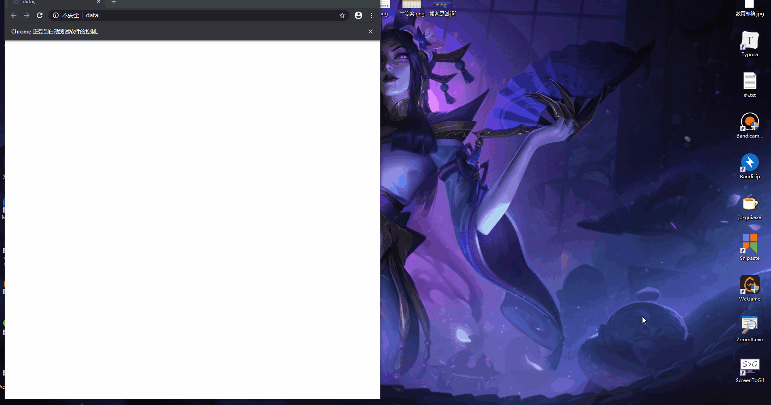Click the browser back arrow

point(14,15)
